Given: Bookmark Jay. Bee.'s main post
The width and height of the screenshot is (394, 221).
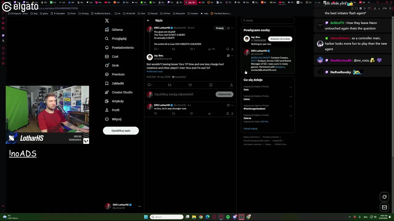Looking at the screenshot, I should [x=211, y=85].
